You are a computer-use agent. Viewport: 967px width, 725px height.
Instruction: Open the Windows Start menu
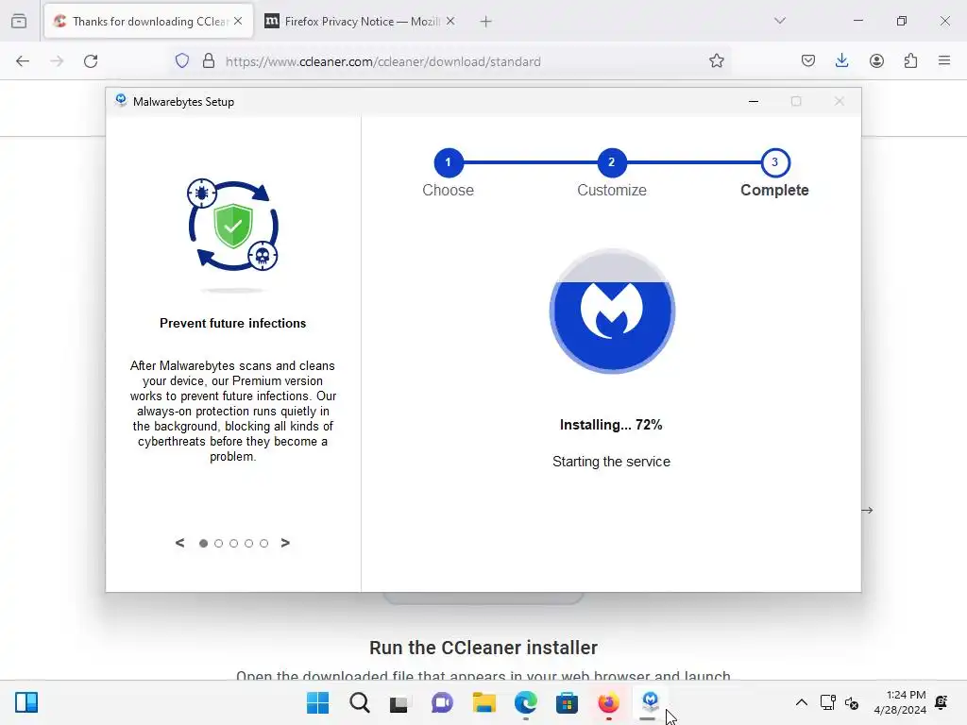(x=317, y=702)
